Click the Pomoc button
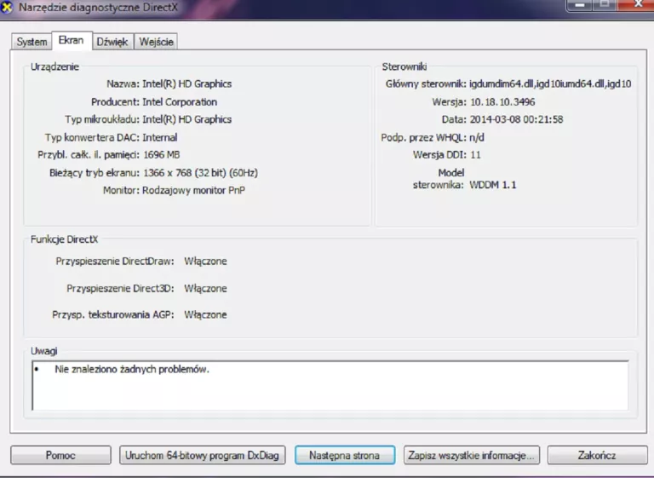This screenshot has width=654, height=478. point(61,455)
